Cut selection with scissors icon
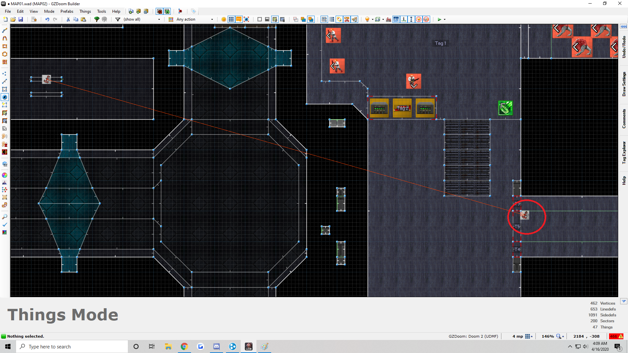The width and height of the screenshot is (628, 353). 68,19
